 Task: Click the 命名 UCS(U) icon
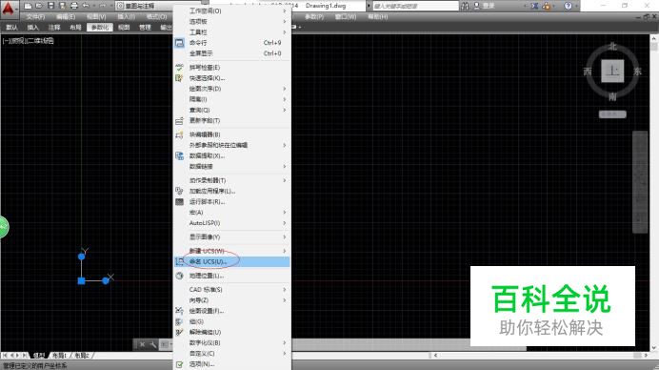point(179,262)
